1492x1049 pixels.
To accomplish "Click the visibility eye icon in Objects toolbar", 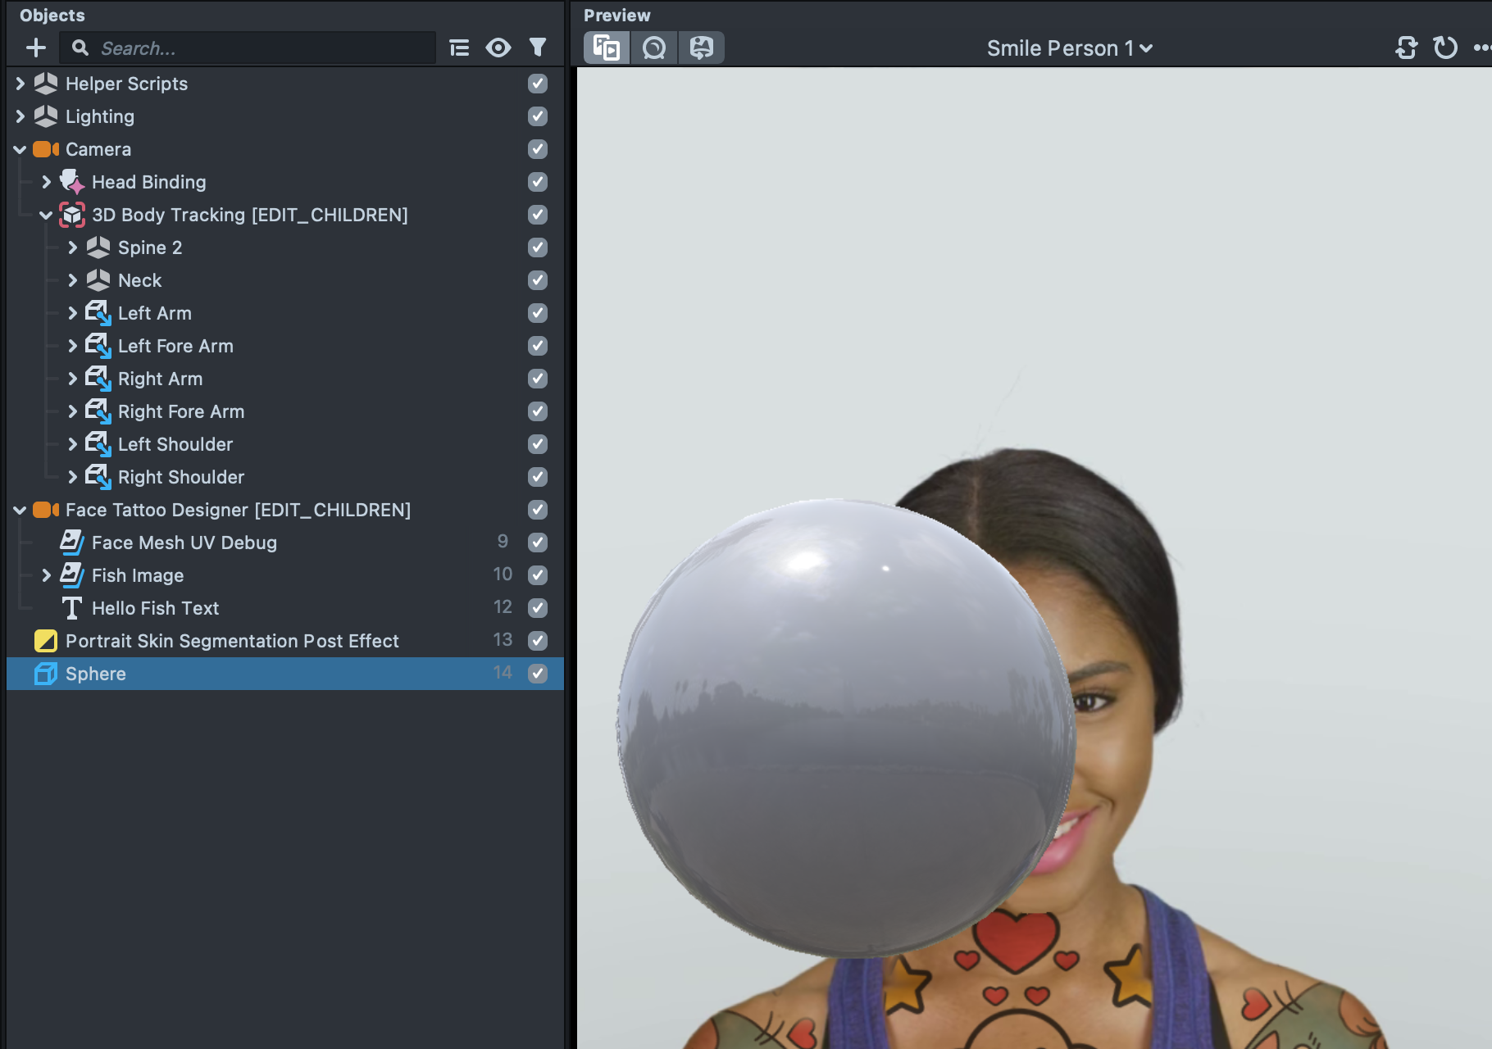I will pyautogui.click(x=498, y=48).
